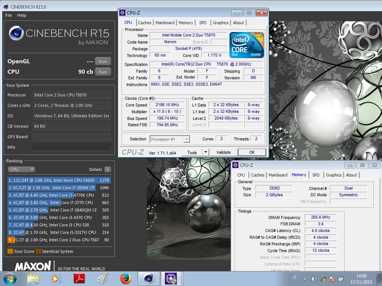Viewport: 382px width, 286px height.
Task: Switch to Cinebench taskbar button
Action: (148, 279)
